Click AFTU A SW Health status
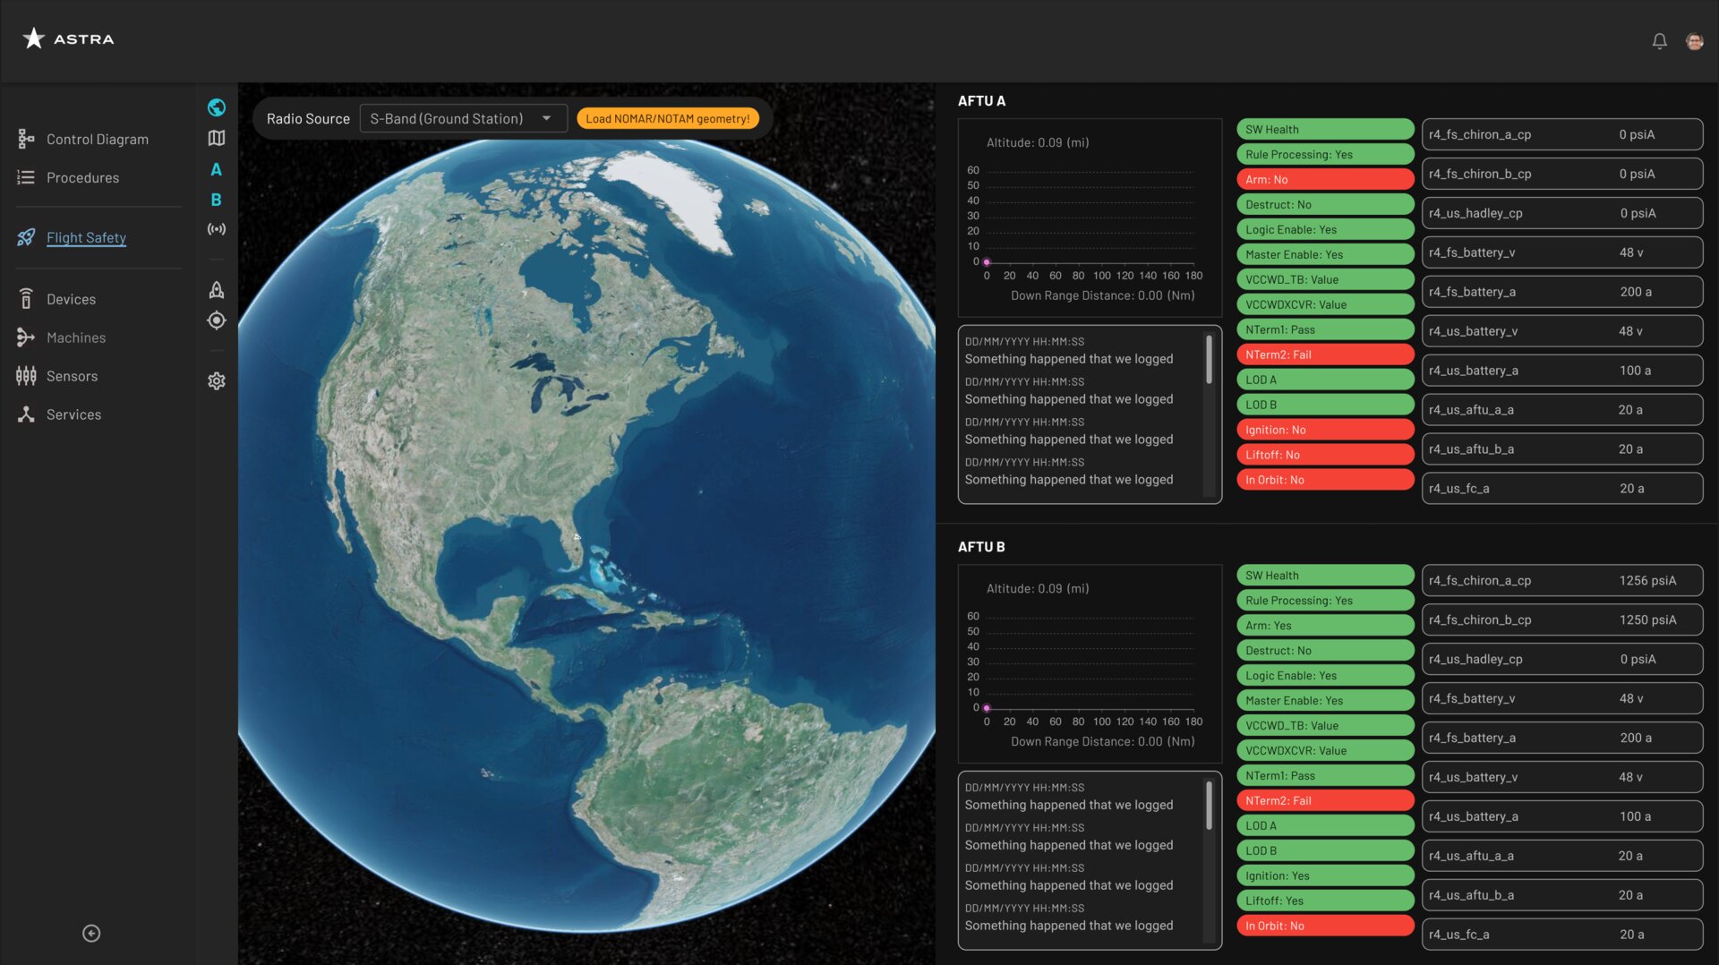This screenshot has width=1719, height=965. [x=1325, y=129]
